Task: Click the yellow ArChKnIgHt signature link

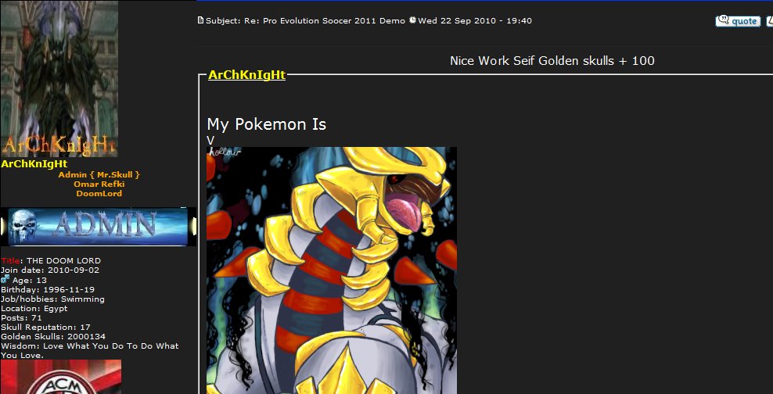Action: (246, 75)
